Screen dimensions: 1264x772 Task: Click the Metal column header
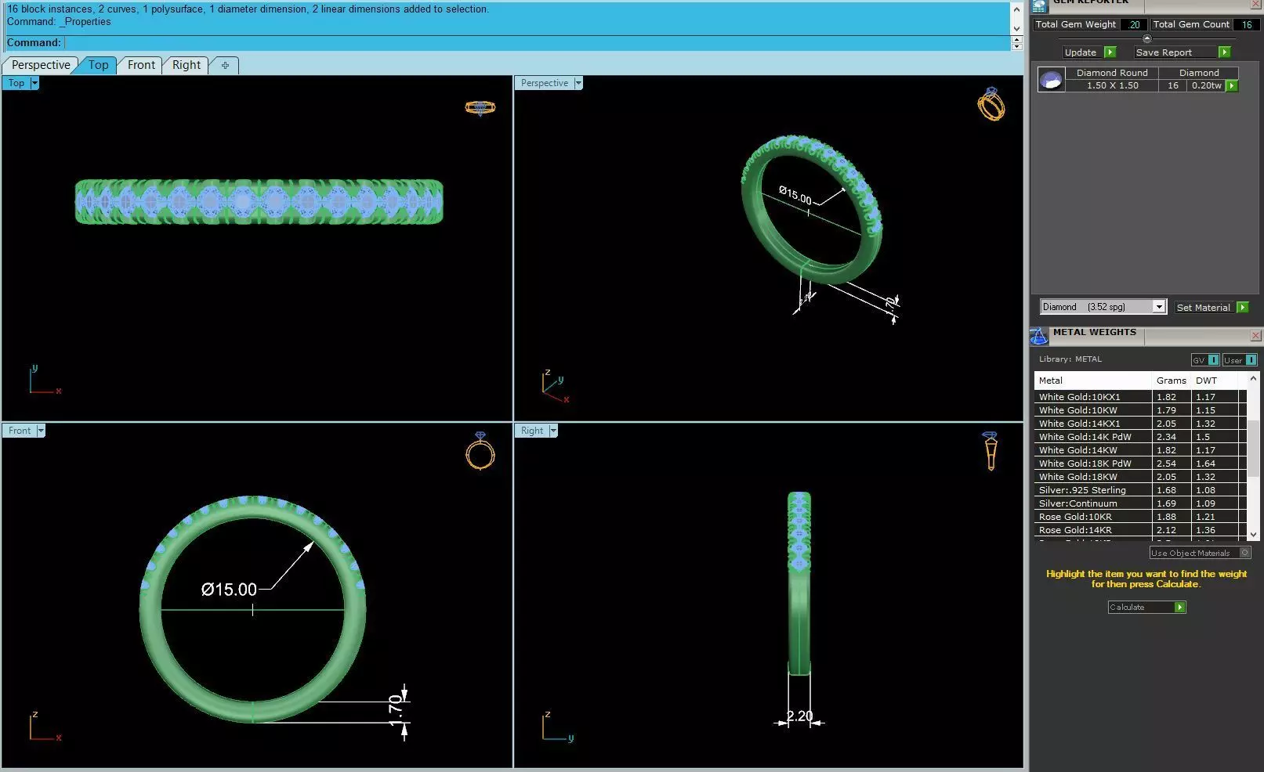click(1093, 381)
